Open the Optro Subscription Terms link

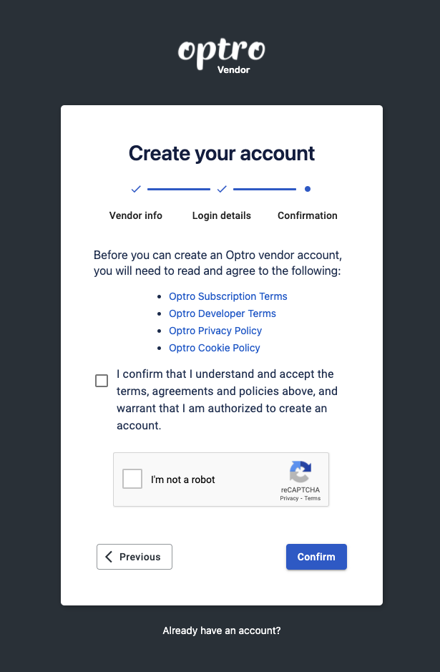(x=228, y=296)
